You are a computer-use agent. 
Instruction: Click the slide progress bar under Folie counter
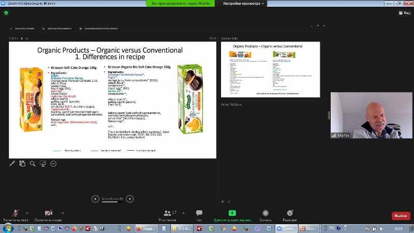112,202
